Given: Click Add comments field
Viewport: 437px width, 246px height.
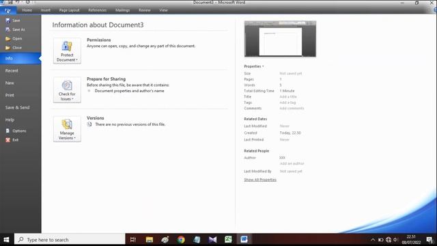Looking at the screenshot, I should (x=292, y=109).
